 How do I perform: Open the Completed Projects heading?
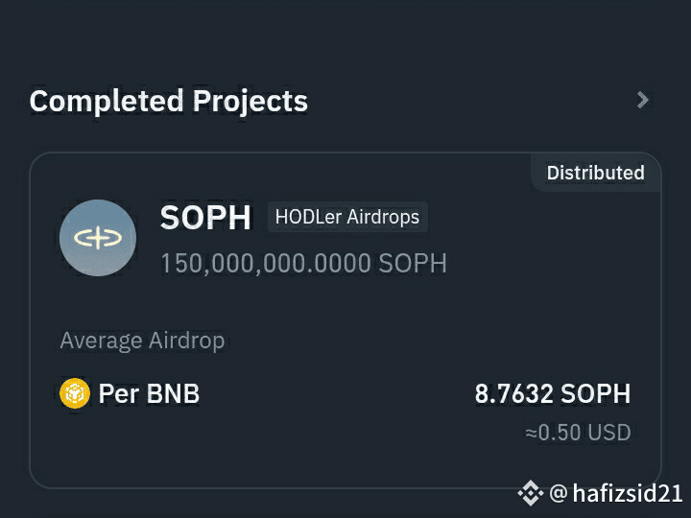tap(168, 102)
